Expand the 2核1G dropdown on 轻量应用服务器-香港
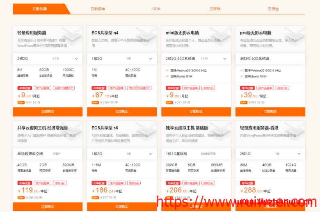 click(x=299, y=154)
